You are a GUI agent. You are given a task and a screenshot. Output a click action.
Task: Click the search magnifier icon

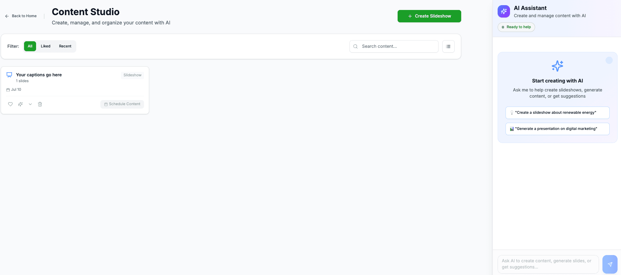[356, 46]
